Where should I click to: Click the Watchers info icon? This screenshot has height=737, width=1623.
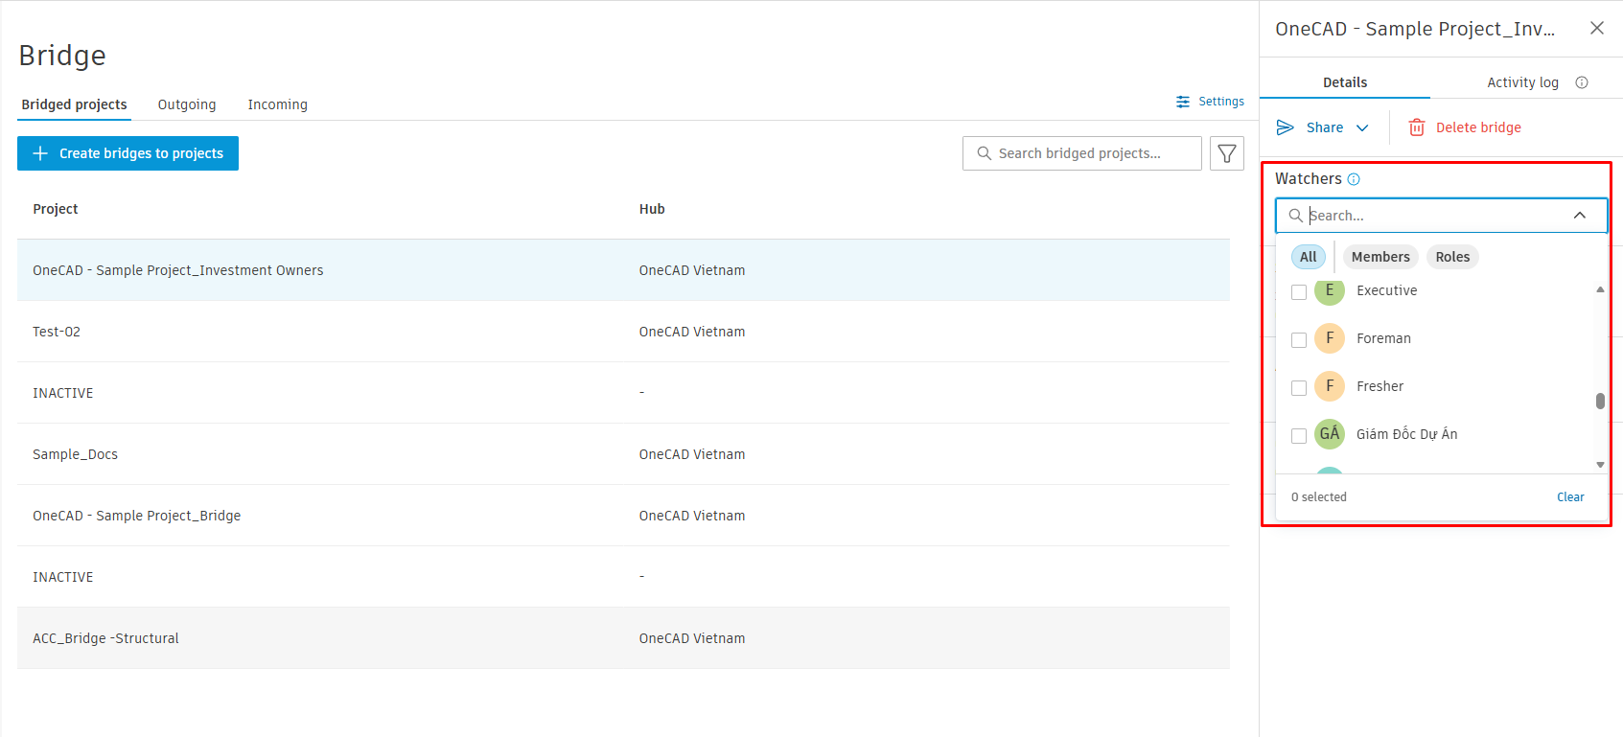[x=1354, y=179]
